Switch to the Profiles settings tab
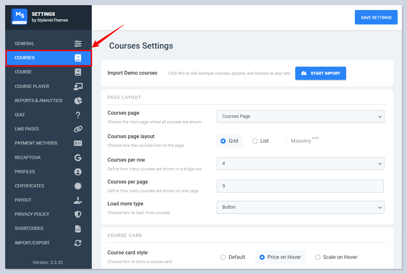Viewport: 407px width, 274px height. (25, 172)
